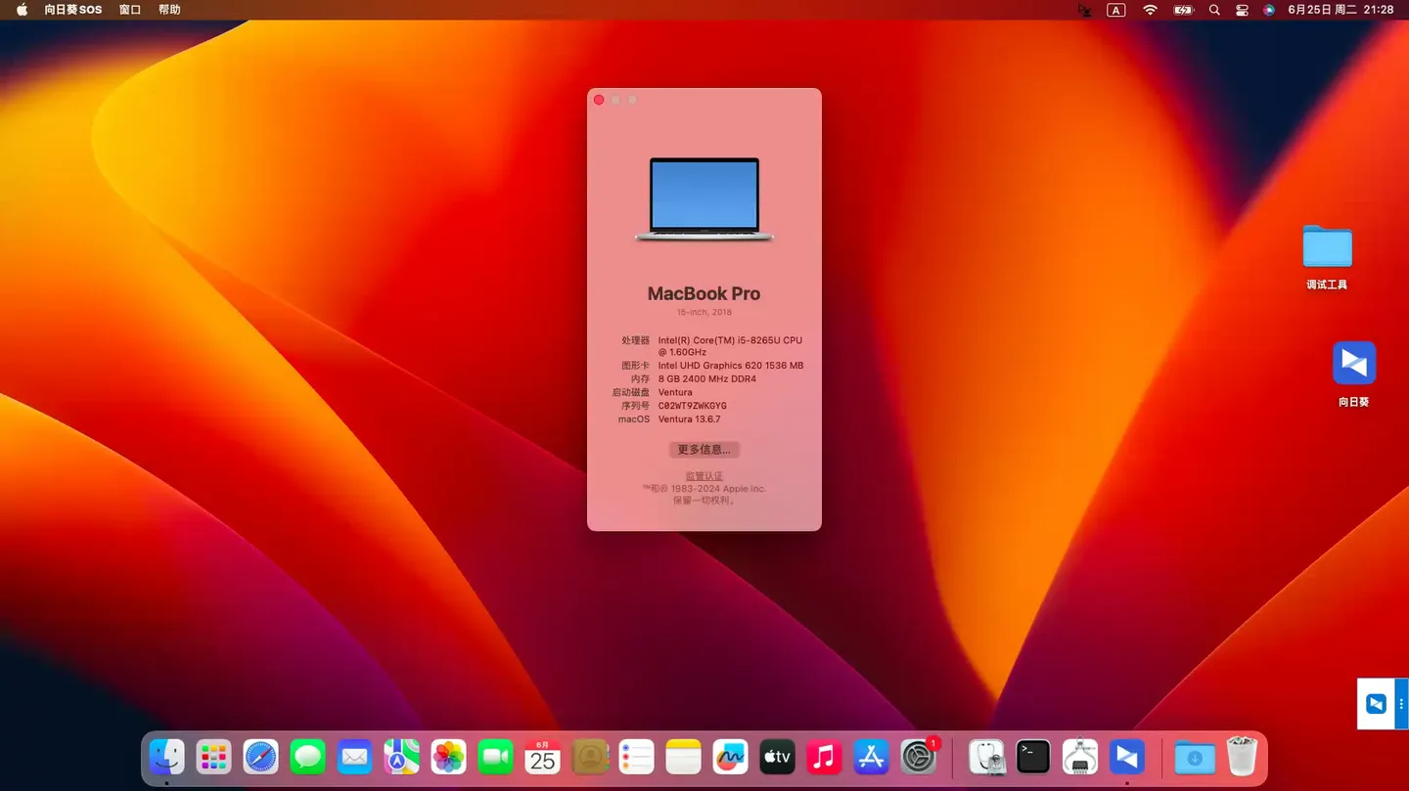Click the 更多信息... button
This screenshot has width=1409, height=791.
pos(704,450)
